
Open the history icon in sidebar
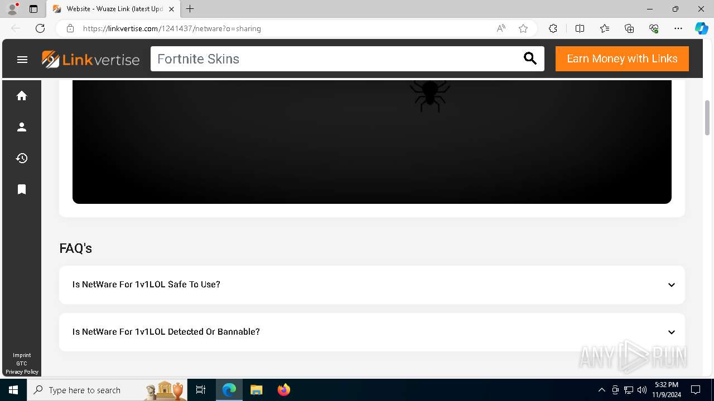point(22,158)
